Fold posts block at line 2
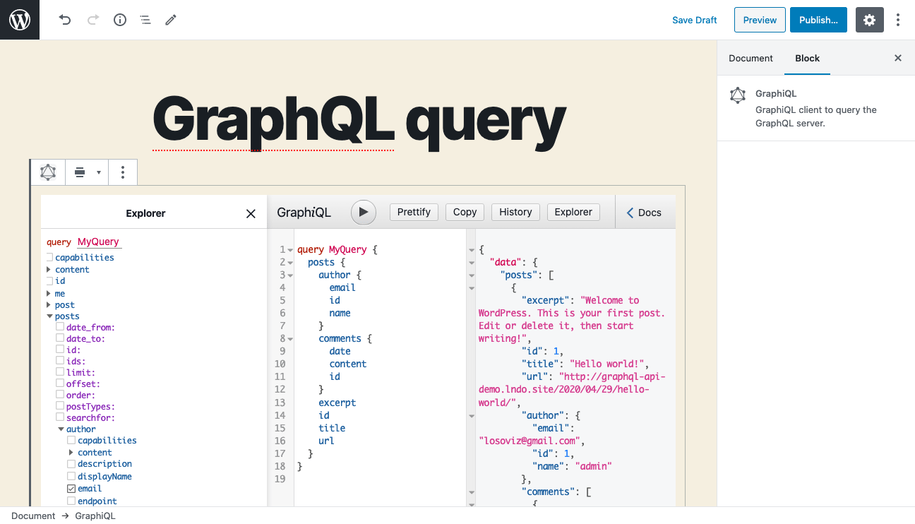This screenshot has height=524, width=915. (290, 263)
